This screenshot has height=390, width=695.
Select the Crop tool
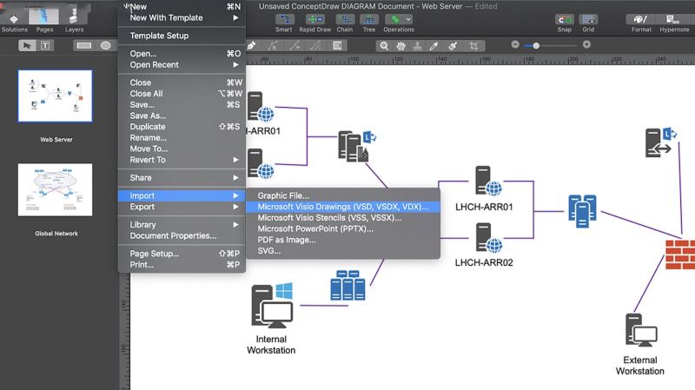click(x=473, y=46)
